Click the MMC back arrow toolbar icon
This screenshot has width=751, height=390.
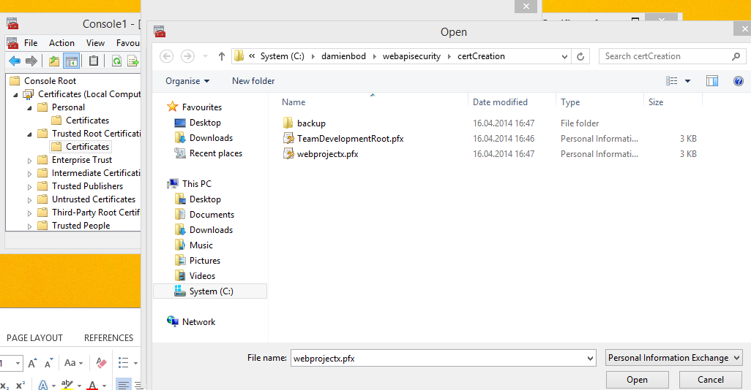pos(14,61)
